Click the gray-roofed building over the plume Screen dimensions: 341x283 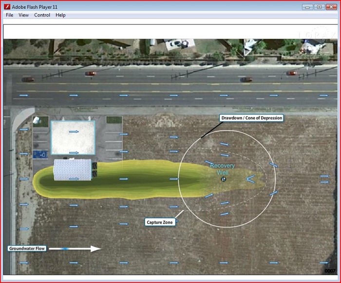[x=72, y=169]
